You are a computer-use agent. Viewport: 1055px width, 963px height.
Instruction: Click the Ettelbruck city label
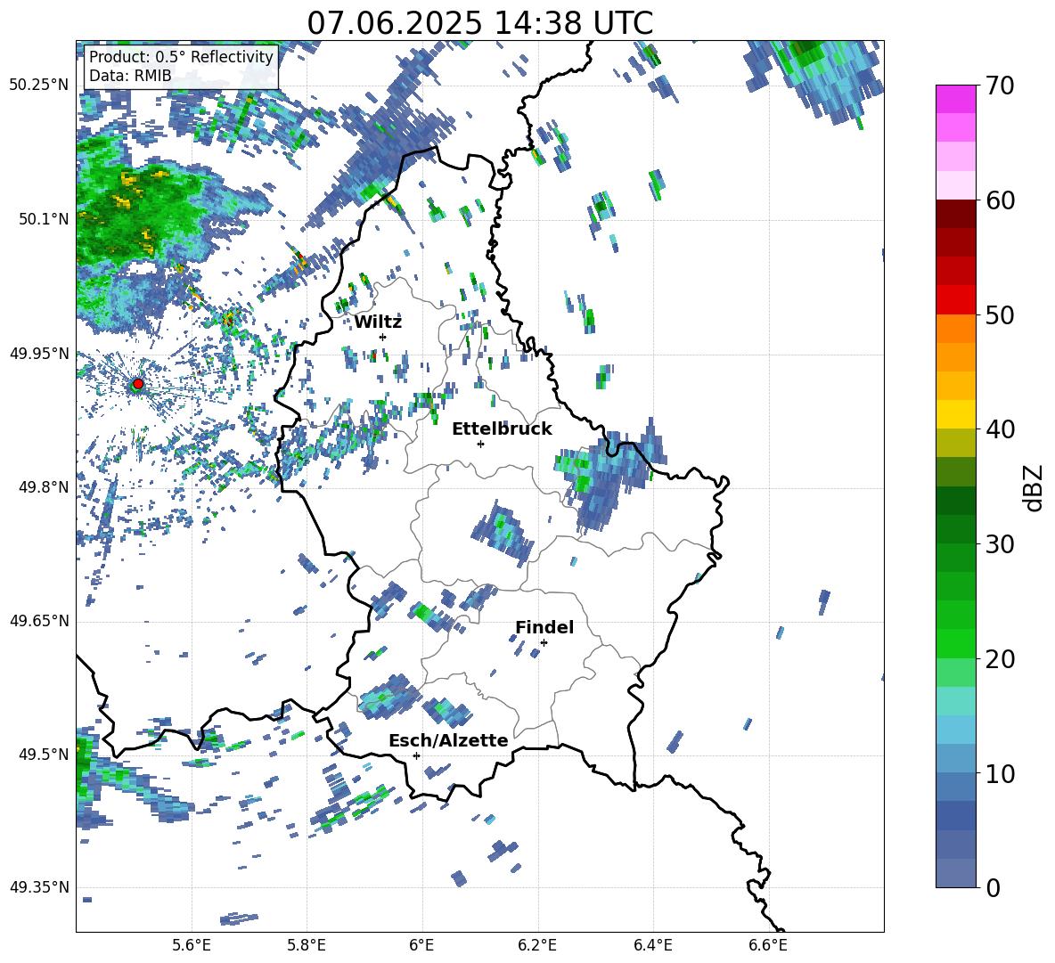pos(502,429)
